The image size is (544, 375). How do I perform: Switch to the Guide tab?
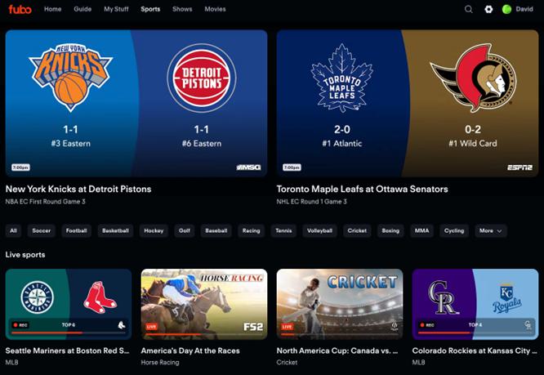pos(82,9)
